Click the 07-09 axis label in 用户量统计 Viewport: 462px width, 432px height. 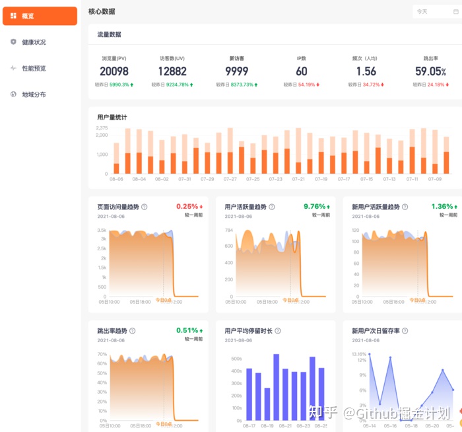[x=435, y=179]
